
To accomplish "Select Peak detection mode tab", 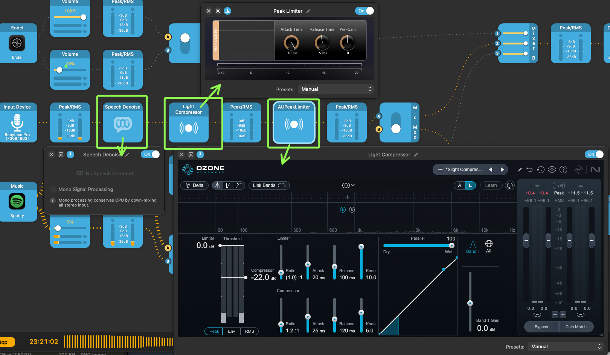I will click(214, 331).
